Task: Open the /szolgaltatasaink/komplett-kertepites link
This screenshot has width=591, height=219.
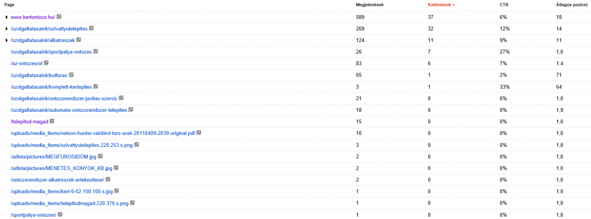Action: click(x=51, y=87)
